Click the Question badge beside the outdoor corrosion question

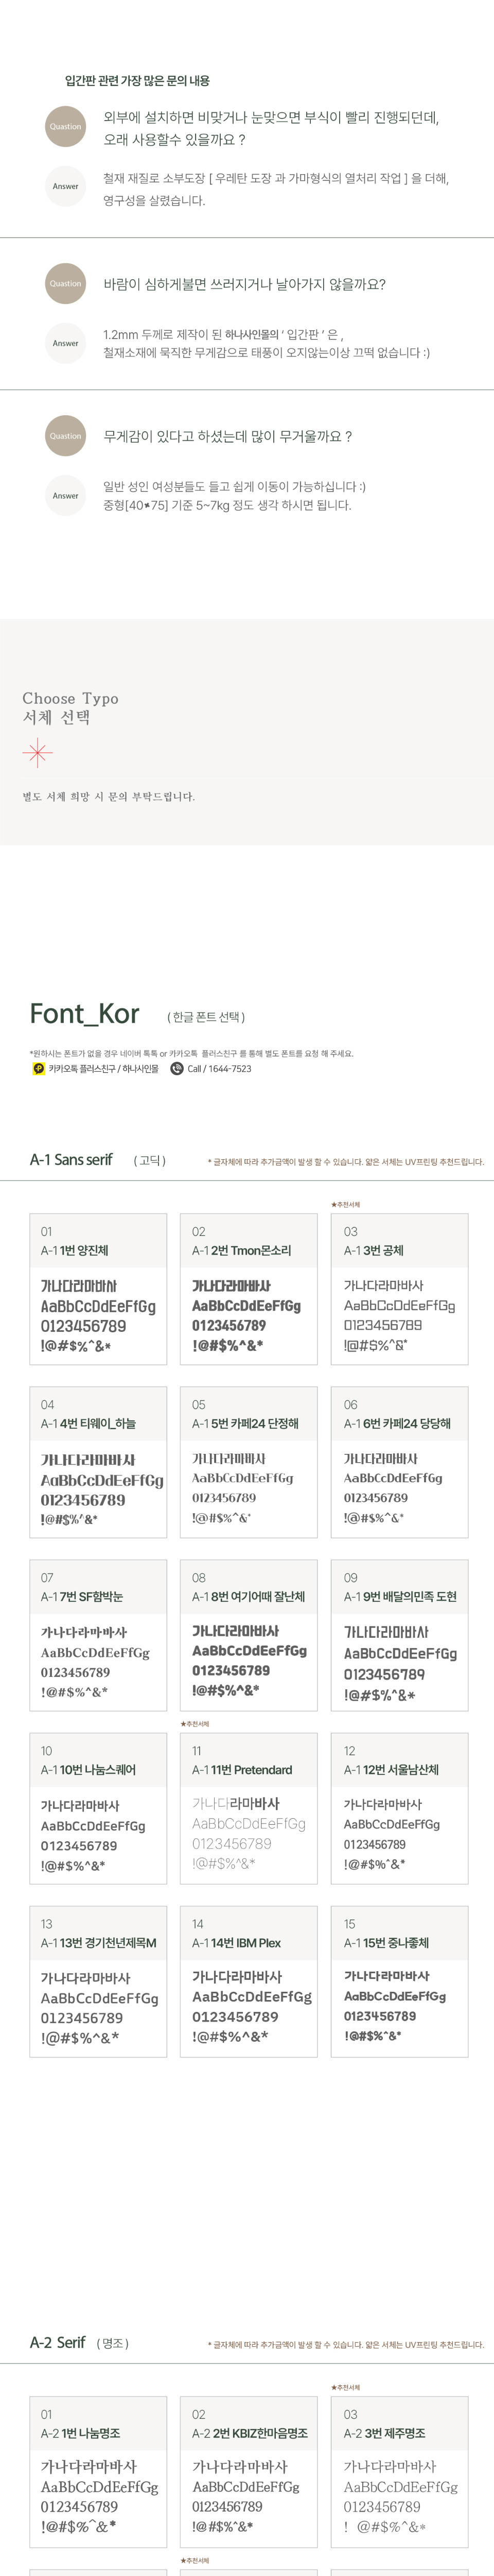coord(66,127)
